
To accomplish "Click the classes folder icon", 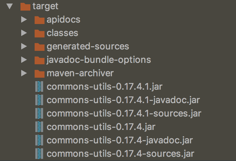I will pyautogui.click(x=40, y=34).
